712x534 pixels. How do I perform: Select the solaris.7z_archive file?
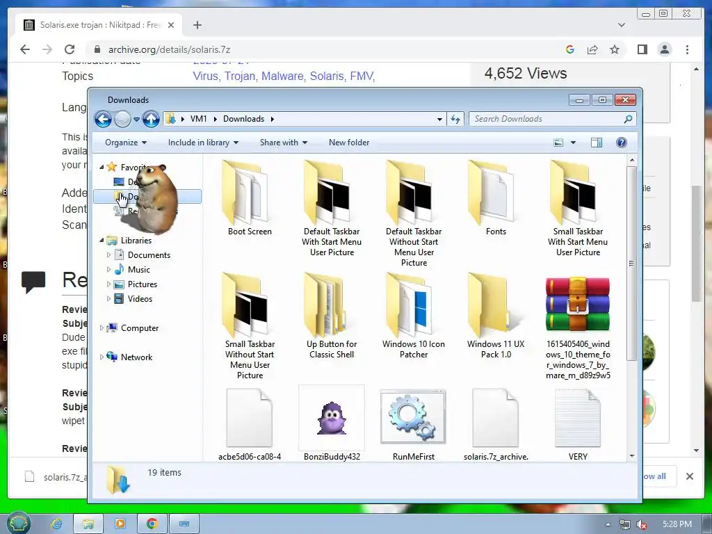pyautogui.click(x=495, y=425)
